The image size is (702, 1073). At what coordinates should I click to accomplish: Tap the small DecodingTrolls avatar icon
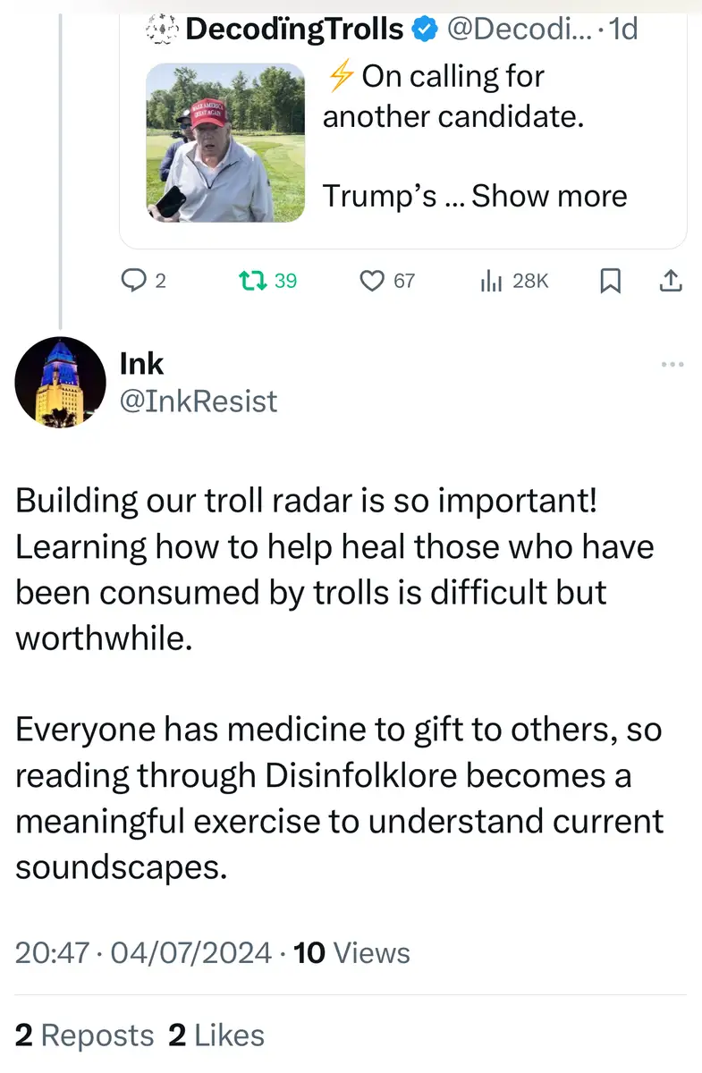point(160,30)
